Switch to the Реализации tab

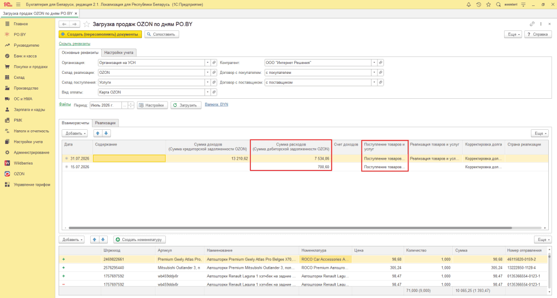click(x=105, y=123)
